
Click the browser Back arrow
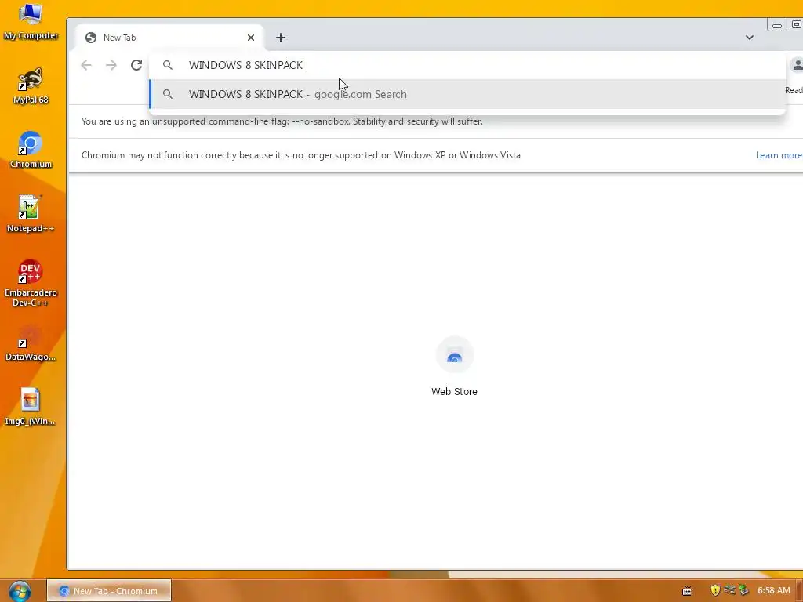pos(86,65)
